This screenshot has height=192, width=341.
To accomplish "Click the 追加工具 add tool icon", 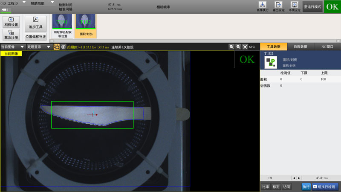I will [x=35, y=22].
